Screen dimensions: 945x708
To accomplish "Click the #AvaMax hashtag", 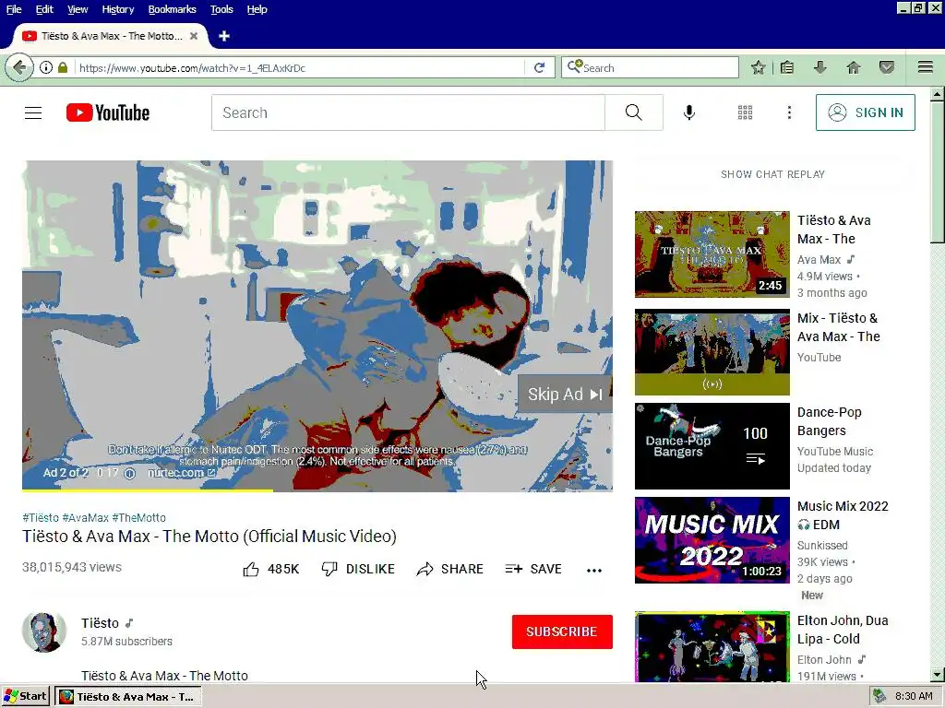I will coord(86,518).
